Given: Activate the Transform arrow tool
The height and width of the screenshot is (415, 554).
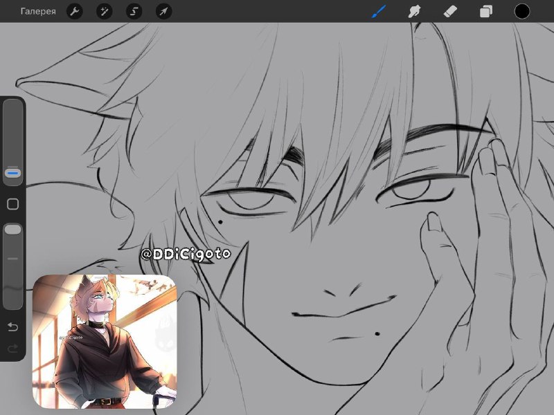Looking at the screenshot, I should pos(163,12).
